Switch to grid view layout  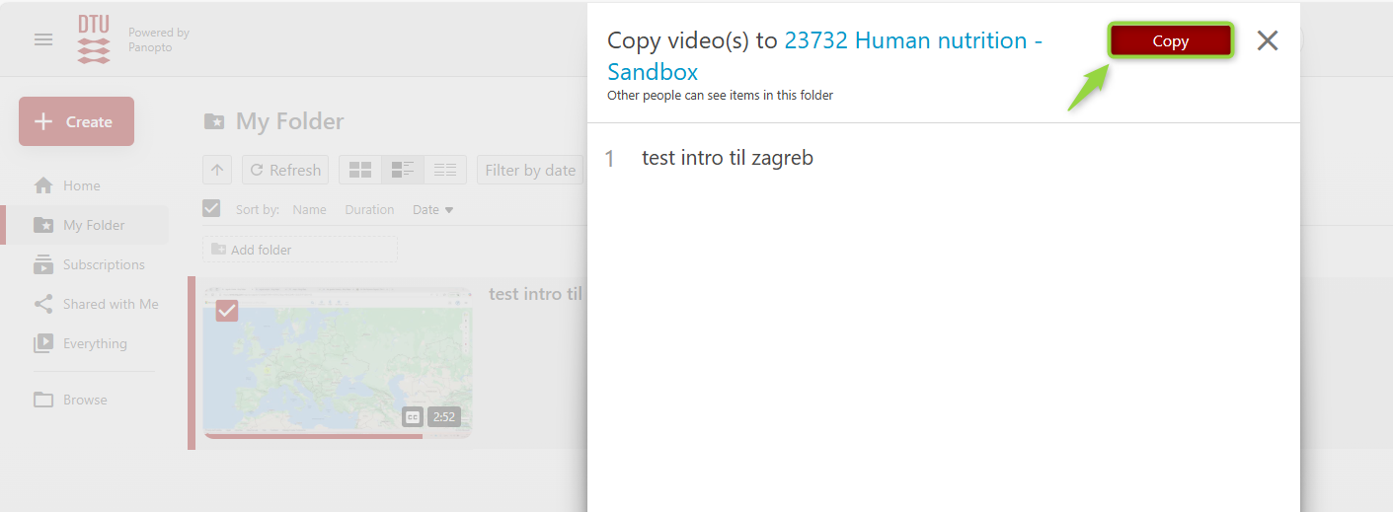pyautogui.click(x=360, y=170)
